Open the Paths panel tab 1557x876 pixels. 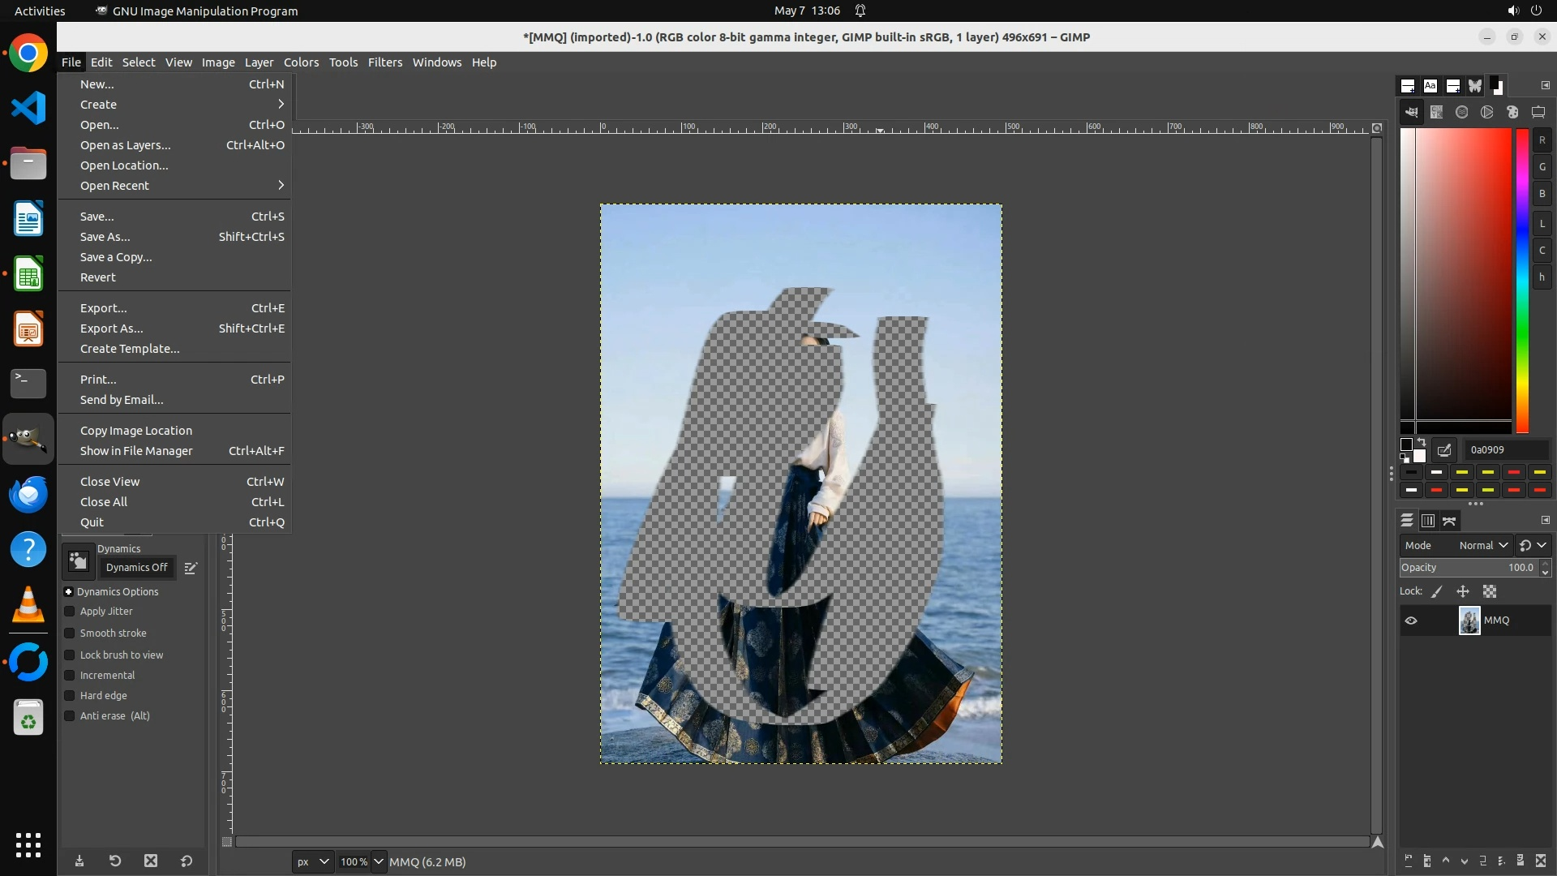tap(1450, 521)
